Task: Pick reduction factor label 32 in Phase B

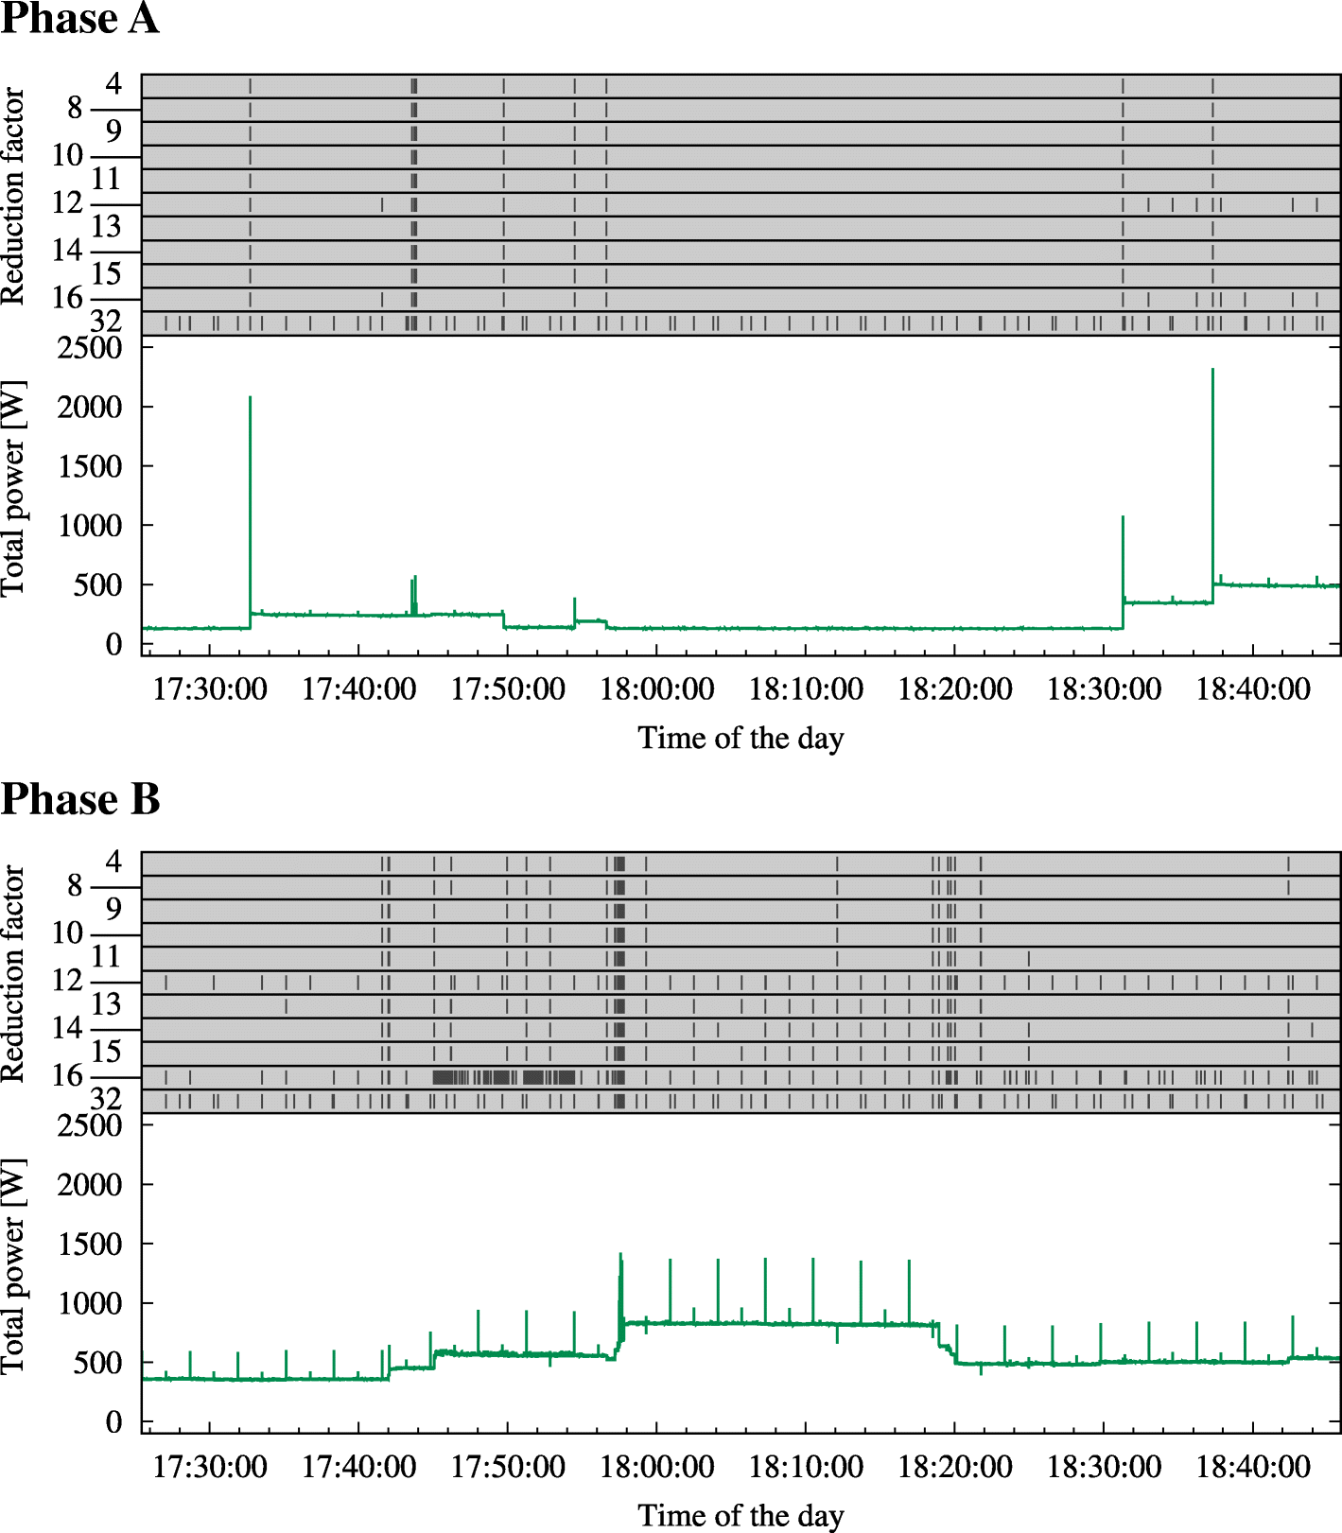Action: click(106, 1099)
